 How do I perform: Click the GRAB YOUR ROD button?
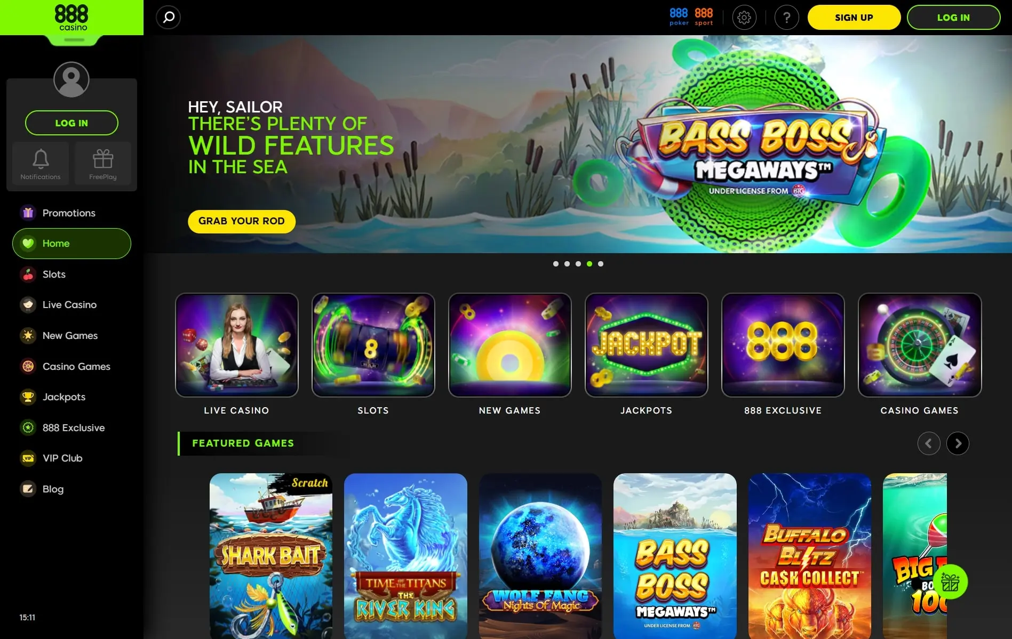point(242,221)
